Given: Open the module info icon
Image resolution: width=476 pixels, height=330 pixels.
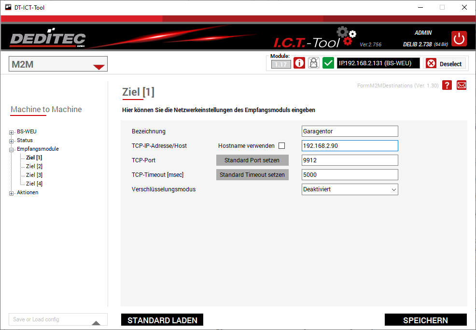Looking at the screenshot, I should (x=299, y=63).
